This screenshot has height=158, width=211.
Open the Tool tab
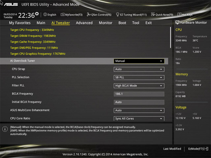click(x=136, y=23)
